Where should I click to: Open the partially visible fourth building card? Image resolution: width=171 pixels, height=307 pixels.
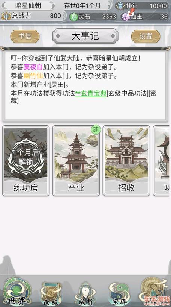pos(161,161)
